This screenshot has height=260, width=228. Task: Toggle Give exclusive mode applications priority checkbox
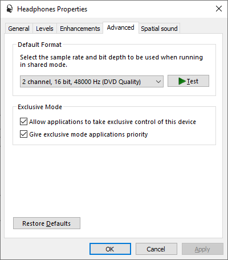tap(23, 134)
